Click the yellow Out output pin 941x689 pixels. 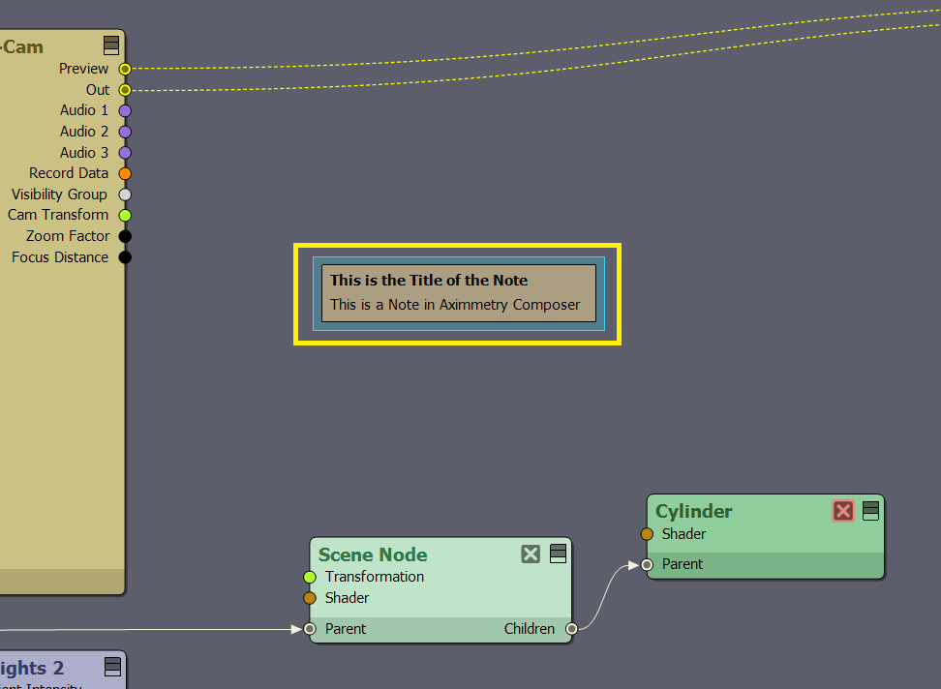click(x=125, y=90)
